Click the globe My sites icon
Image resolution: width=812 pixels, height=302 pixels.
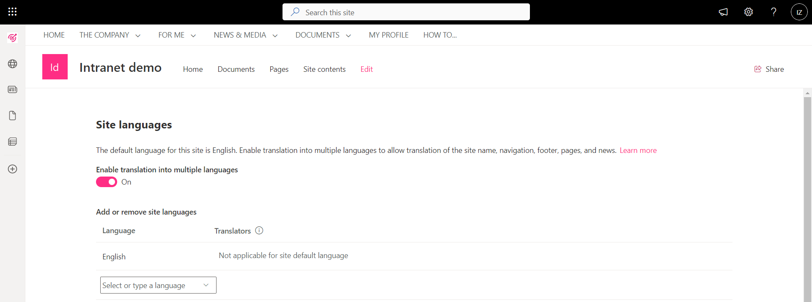pos(13,64)
